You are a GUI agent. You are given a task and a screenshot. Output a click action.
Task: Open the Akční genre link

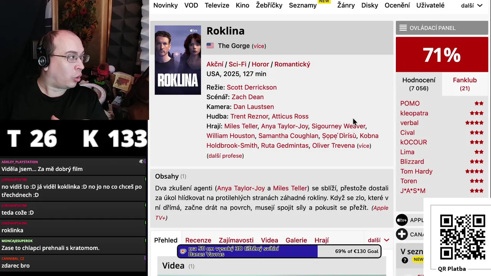[x=215, y=64]
